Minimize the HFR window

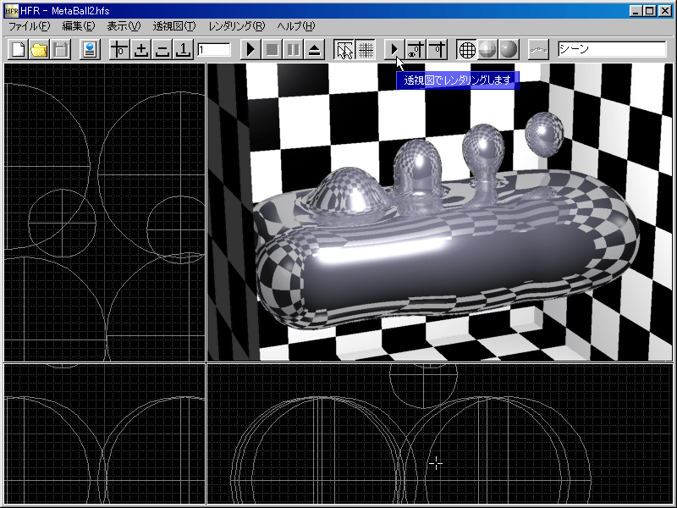(x=636, y=11)
